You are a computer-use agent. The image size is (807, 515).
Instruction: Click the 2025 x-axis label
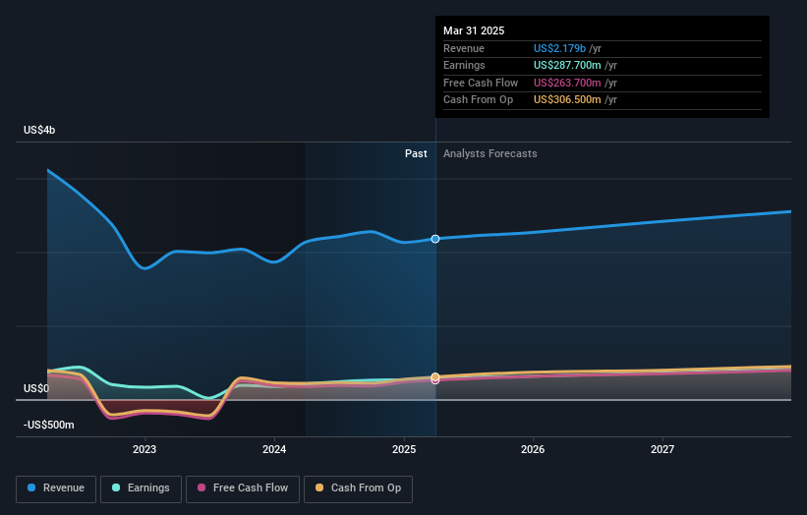(x=404, y=450)
